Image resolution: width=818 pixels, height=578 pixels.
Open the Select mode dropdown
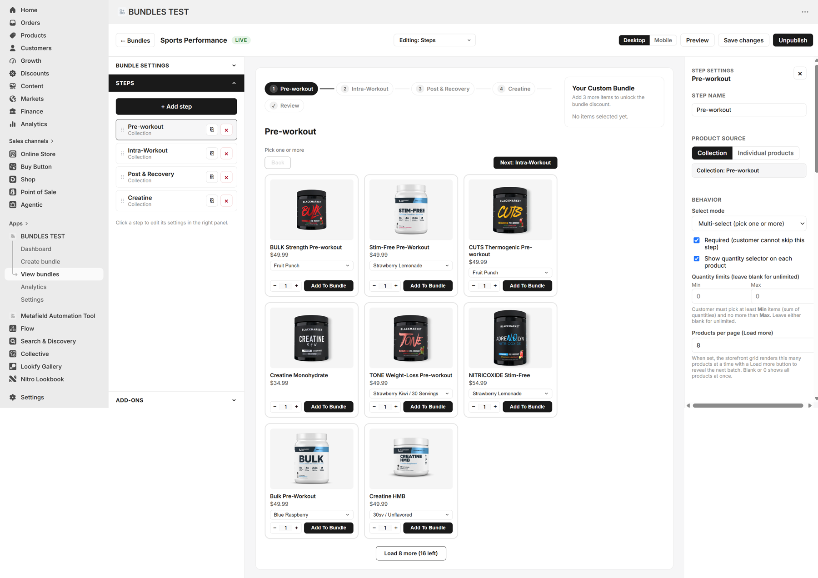pos(749,224)
